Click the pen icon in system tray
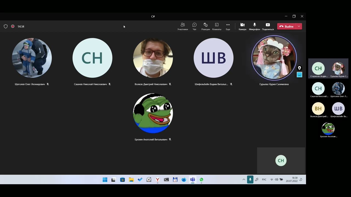This screenshot has height=197, width=351. click(x=257, y=179)
